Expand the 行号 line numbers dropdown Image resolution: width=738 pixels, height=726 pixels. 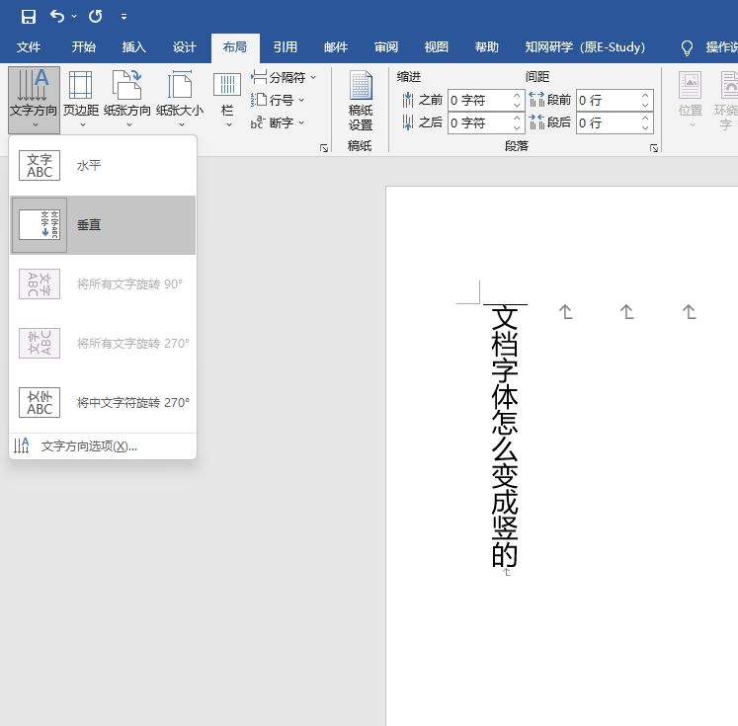point(280,100)
